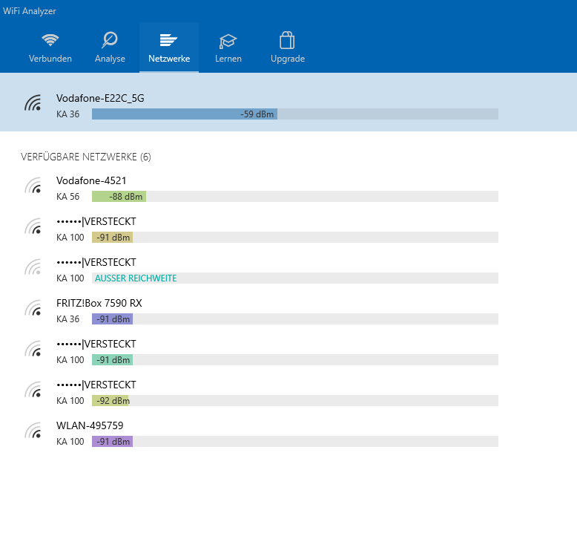Click purple -91 dBm bar of WLAN-495759
Image resolution: width=577 pixels, height=542 pixels.
pos(112,442)
